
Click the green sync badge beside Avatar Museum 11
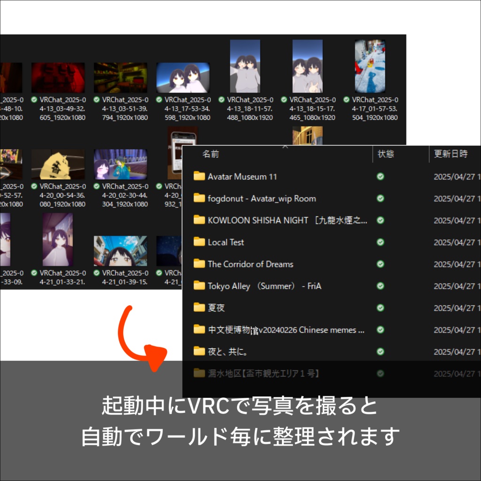pyautogui.click(x=380, y=176)
